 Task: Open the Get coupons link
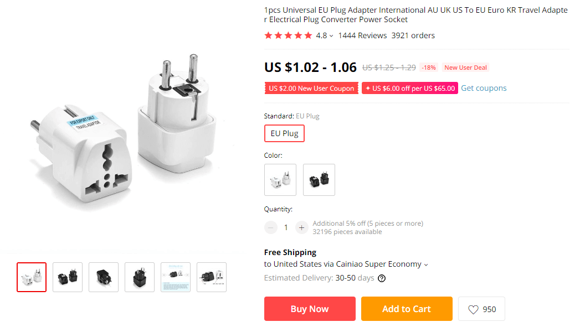pos(484,88)
